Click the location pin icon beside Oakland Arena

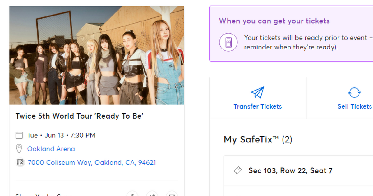(19, 149)
